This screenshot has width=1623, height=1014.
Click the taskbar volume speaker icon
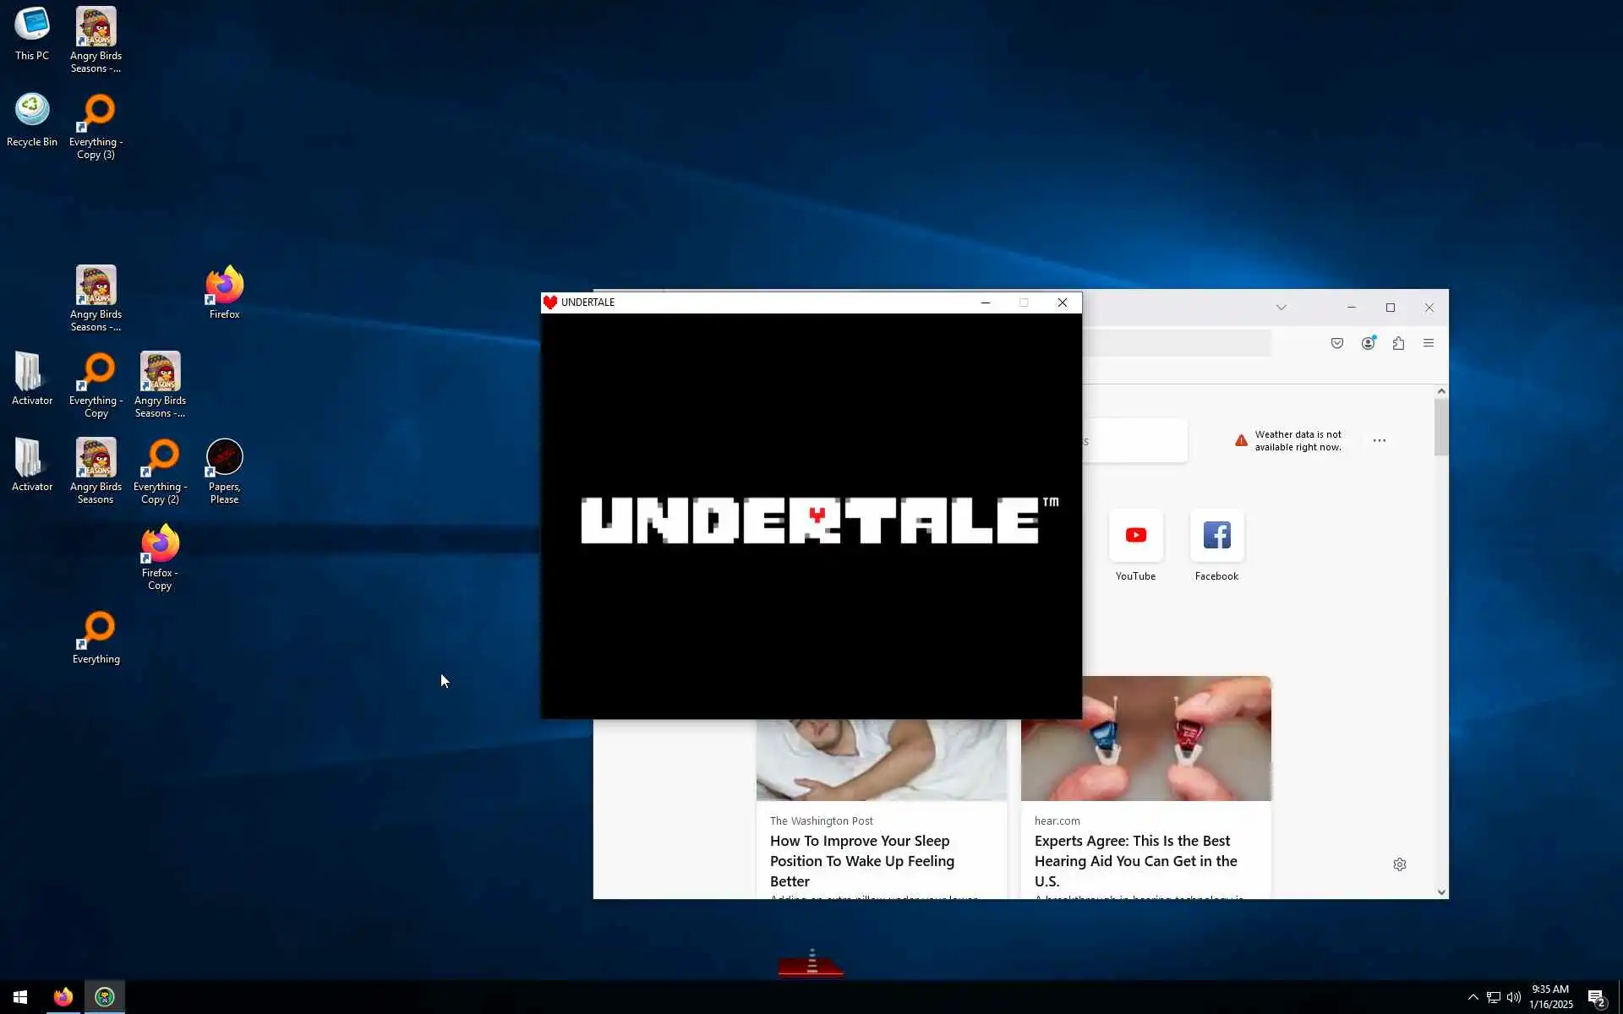(1514, 997)
